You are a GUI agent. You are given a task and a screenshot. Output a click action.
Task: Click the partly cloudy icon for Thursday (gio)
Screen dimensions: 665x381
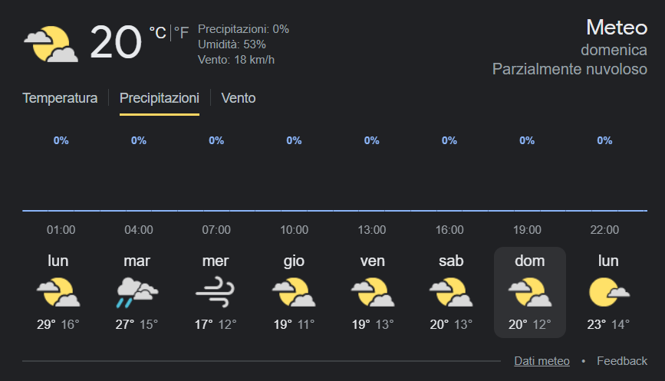pos(294,293)
